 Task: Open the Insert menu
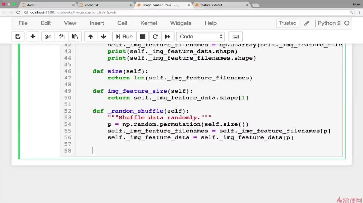[x=97, y=23]
